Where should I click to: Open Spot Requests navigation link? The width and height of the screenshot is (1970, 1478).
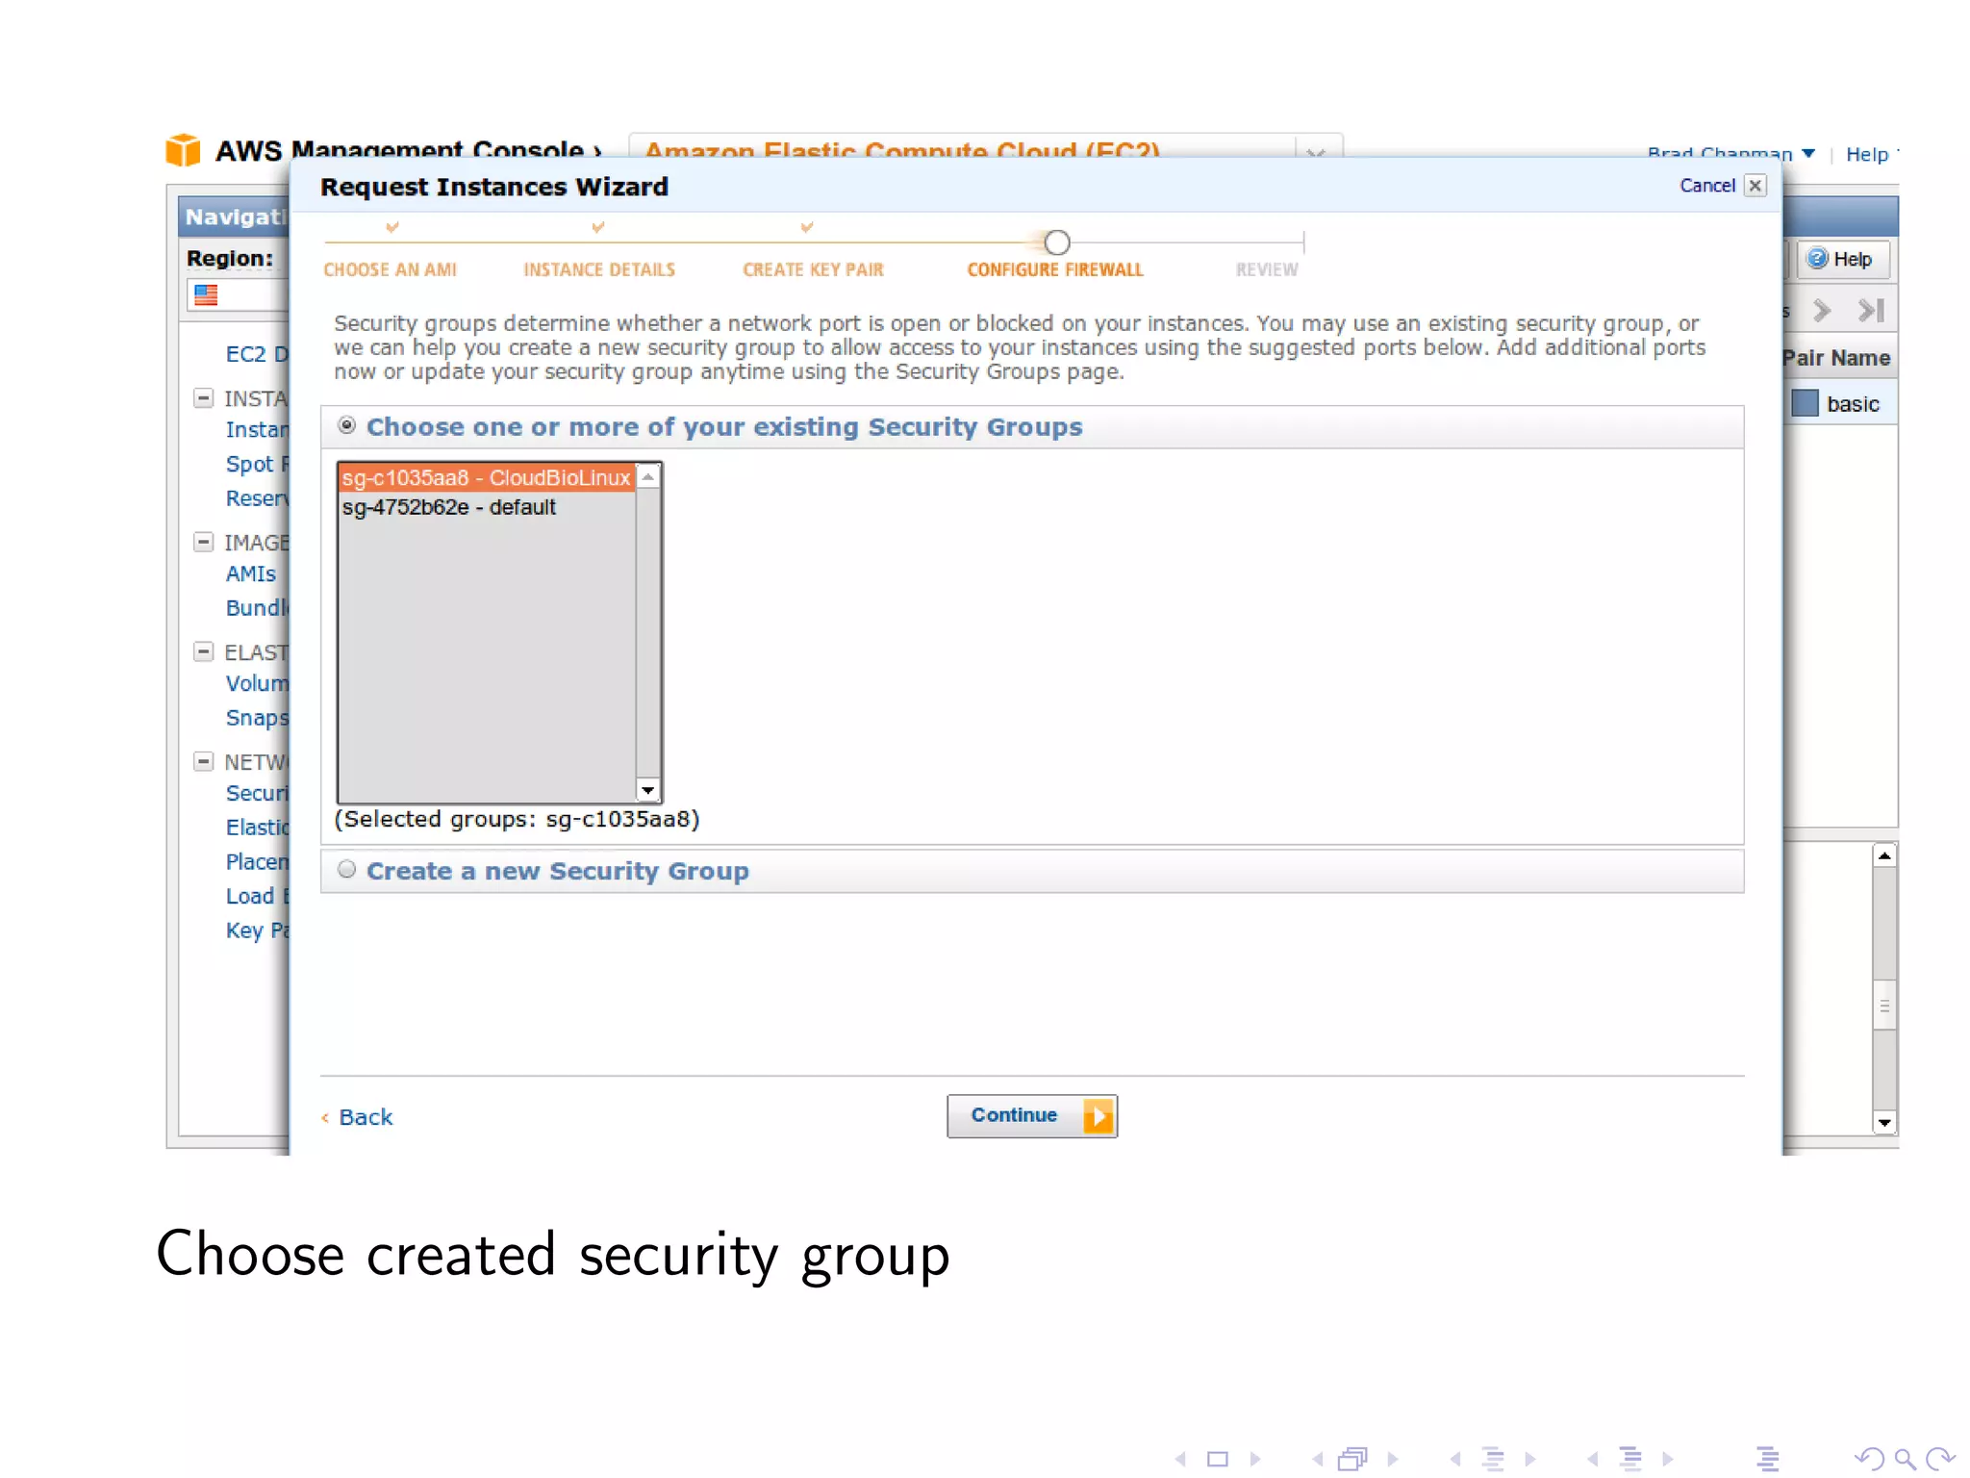coord(257,465)
